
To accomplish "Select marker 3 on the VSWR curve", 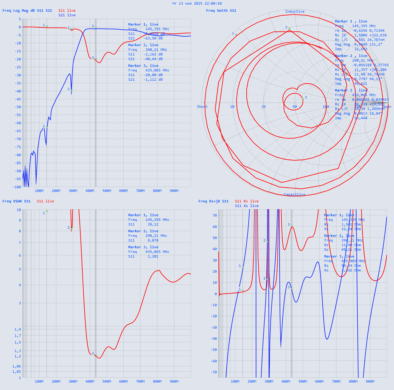I will [x=95, y=355].
